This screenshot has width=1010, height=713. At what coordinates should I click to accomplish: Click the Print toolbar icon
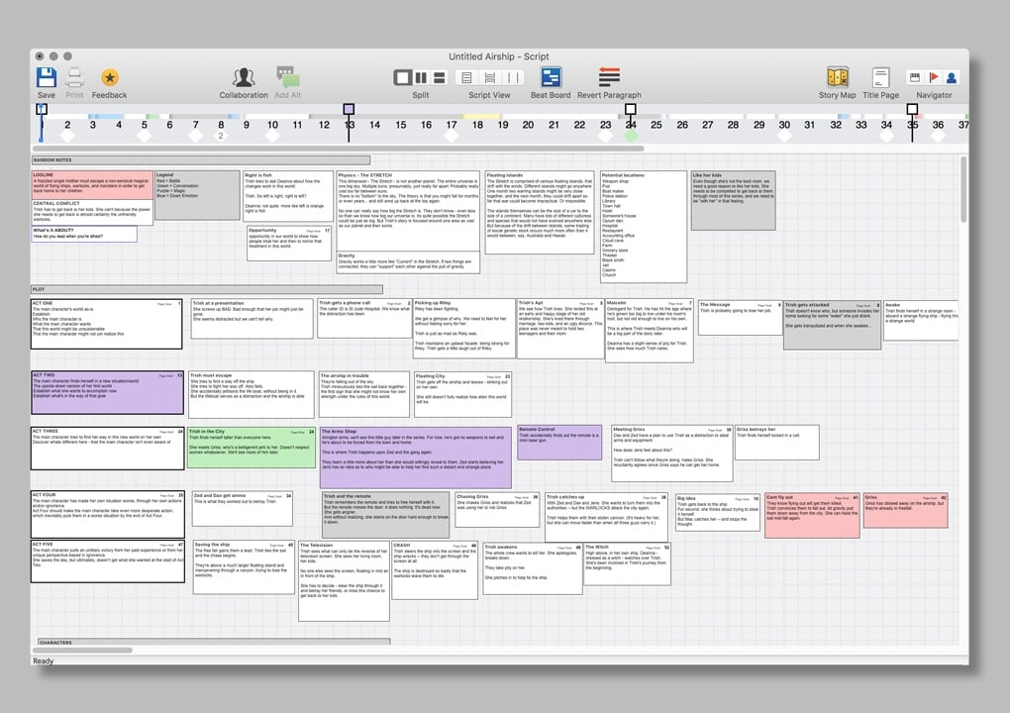point(75,77)
